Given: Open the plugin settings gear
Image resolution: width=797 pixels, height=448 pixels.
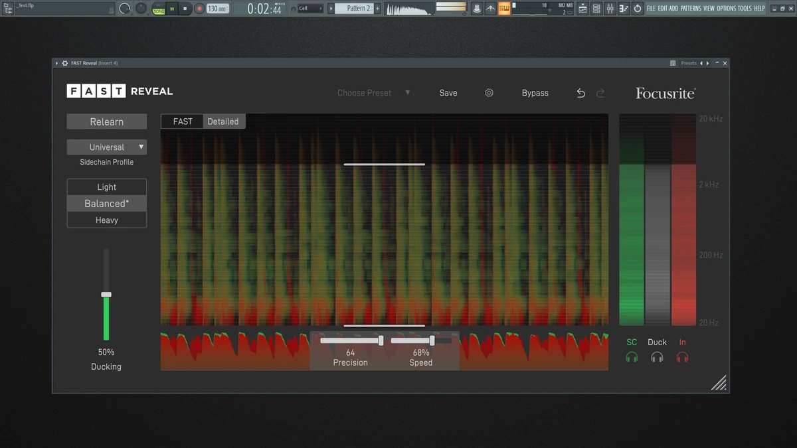Looking at the screenshot, I should point(489,93).
